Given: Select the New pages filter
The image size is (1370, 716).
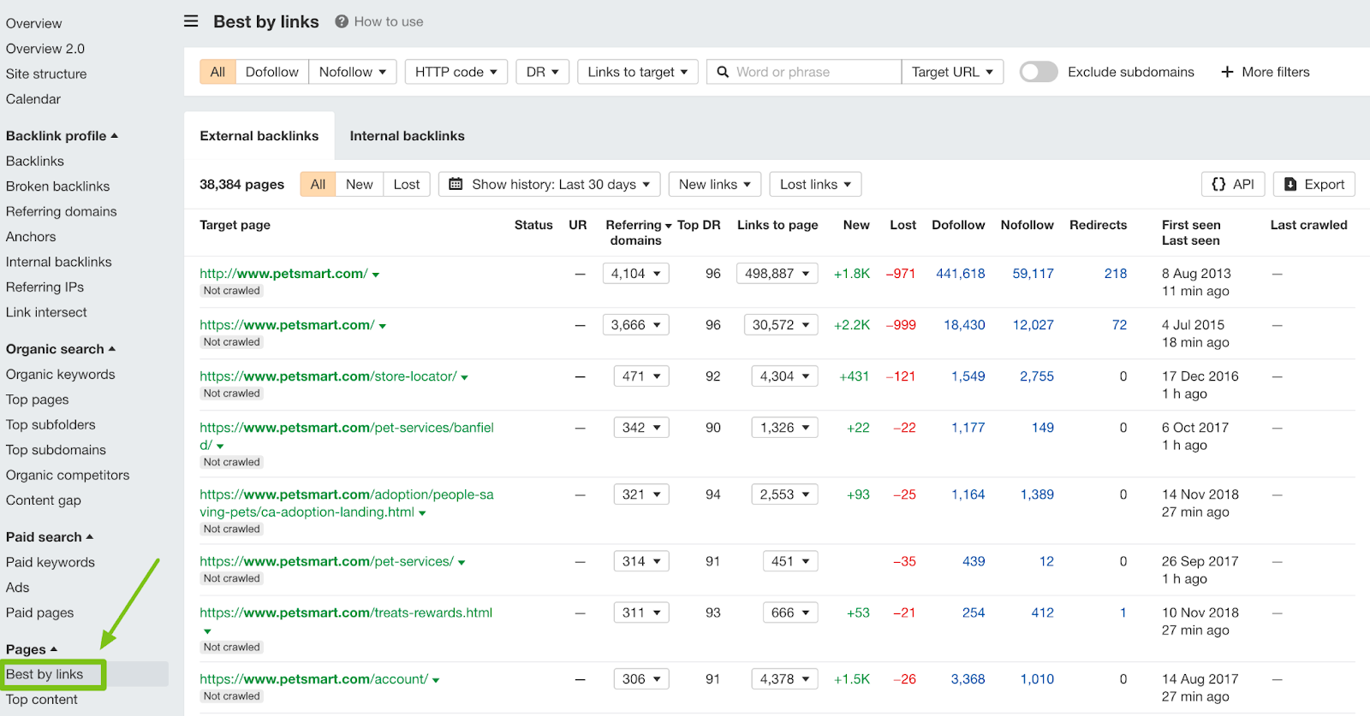Looking at the screenshot, I should [x=359, y=184].
